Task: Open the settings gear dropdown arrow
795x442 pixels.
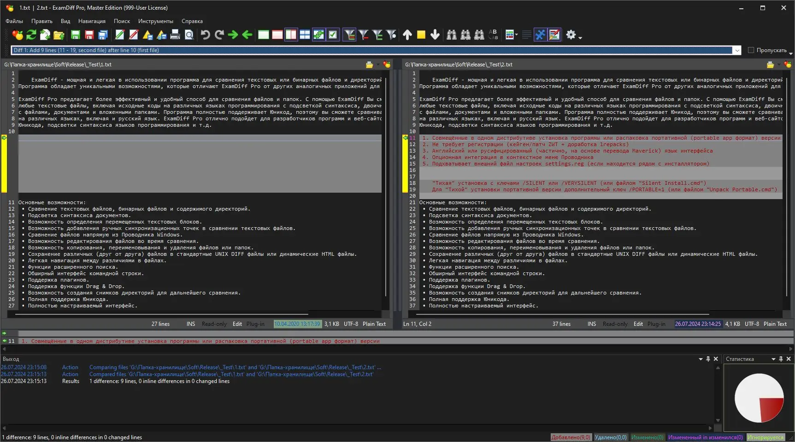Action: coord(580,37)
